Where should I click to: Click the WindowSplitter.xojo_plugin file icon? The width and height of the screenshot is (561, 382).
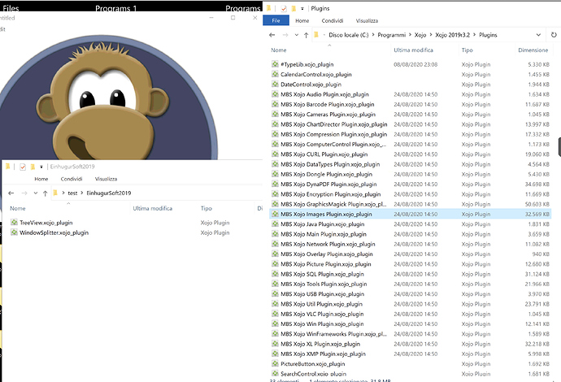tap(14, 232)
